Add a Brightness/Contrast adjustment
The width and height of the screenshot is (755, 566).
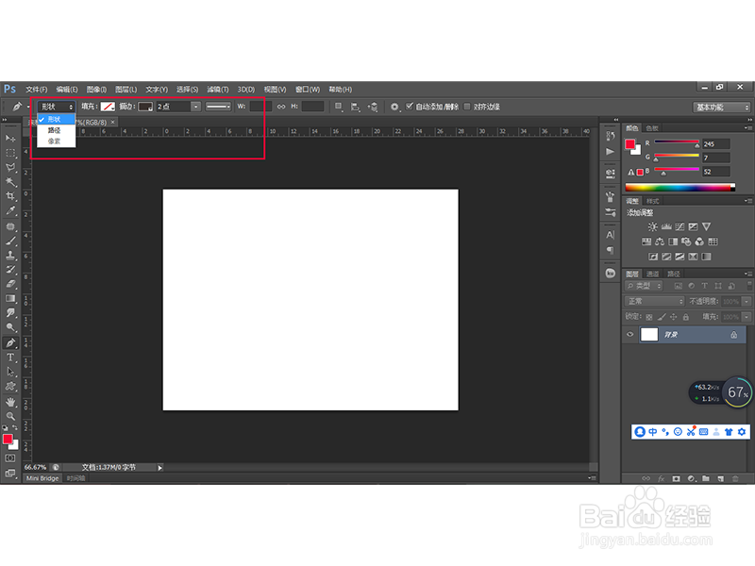(x=652, y=226)
